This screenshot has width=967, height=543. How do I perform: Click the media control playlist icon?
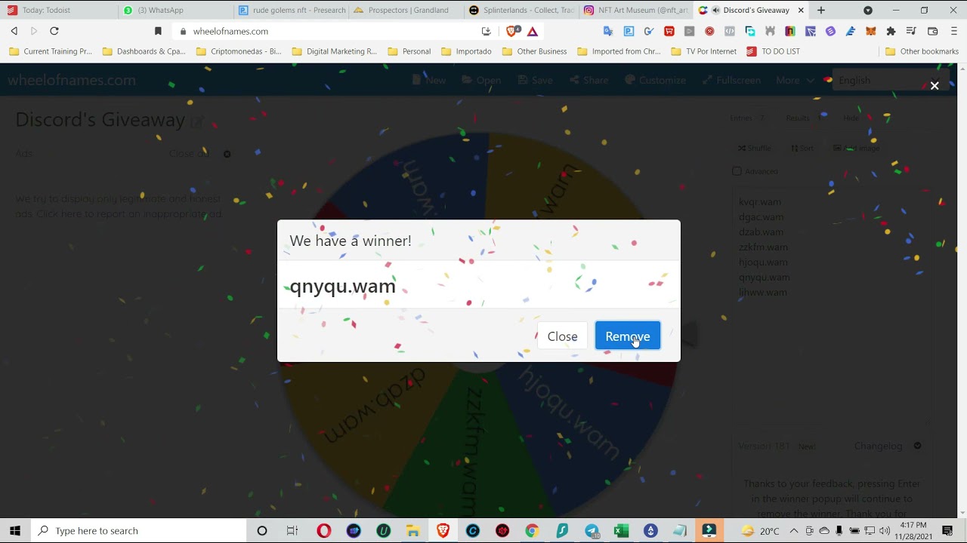pos(911,31)
